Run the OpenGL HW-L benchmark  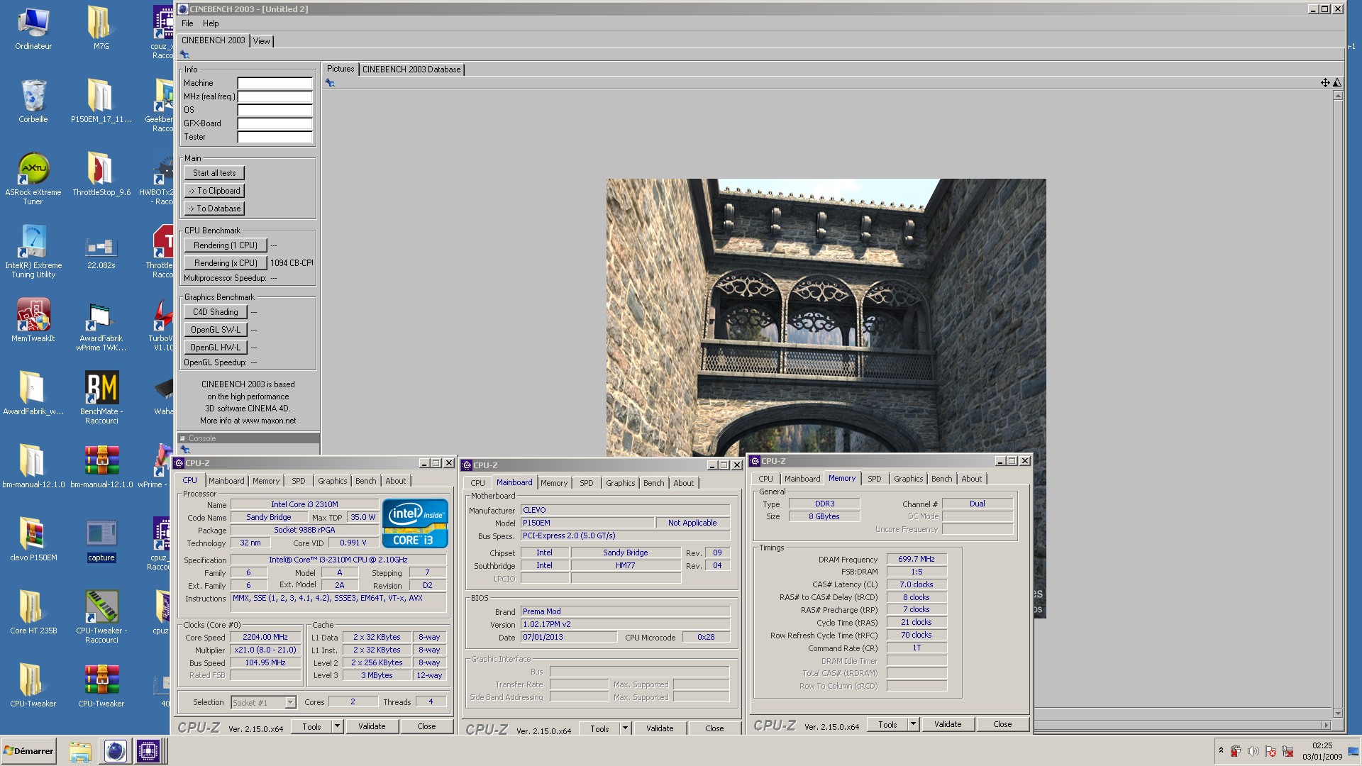(216, 348)
